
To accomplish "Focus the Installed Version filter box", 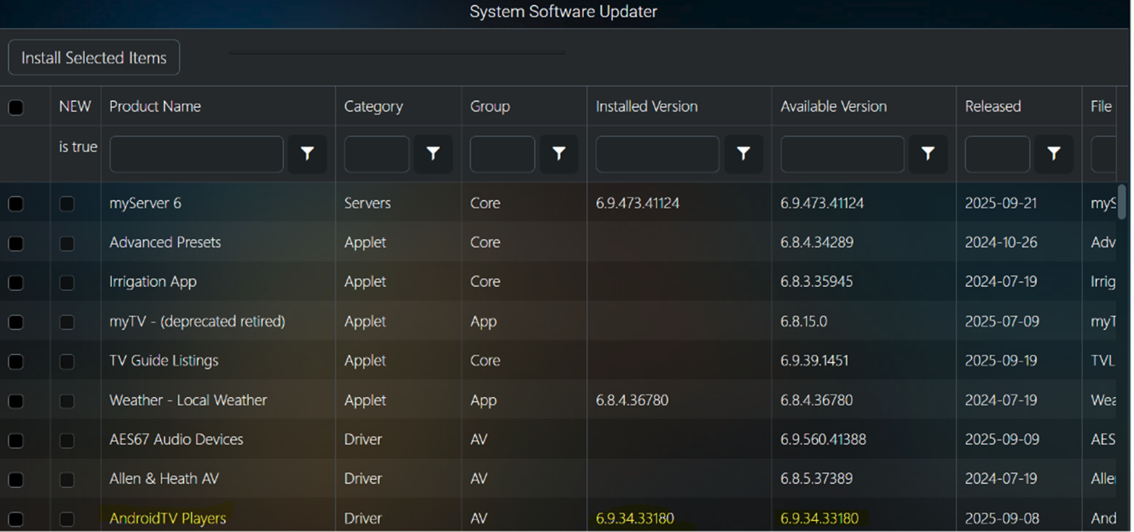I will pos(657,154).
